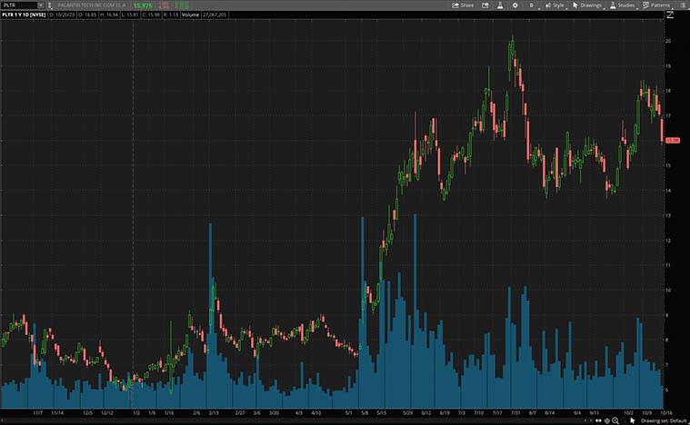Image resolution: width=690 pixels, height=425 pixels.
Task: Click the PLTR symbol input field
Action: point(18,5)
